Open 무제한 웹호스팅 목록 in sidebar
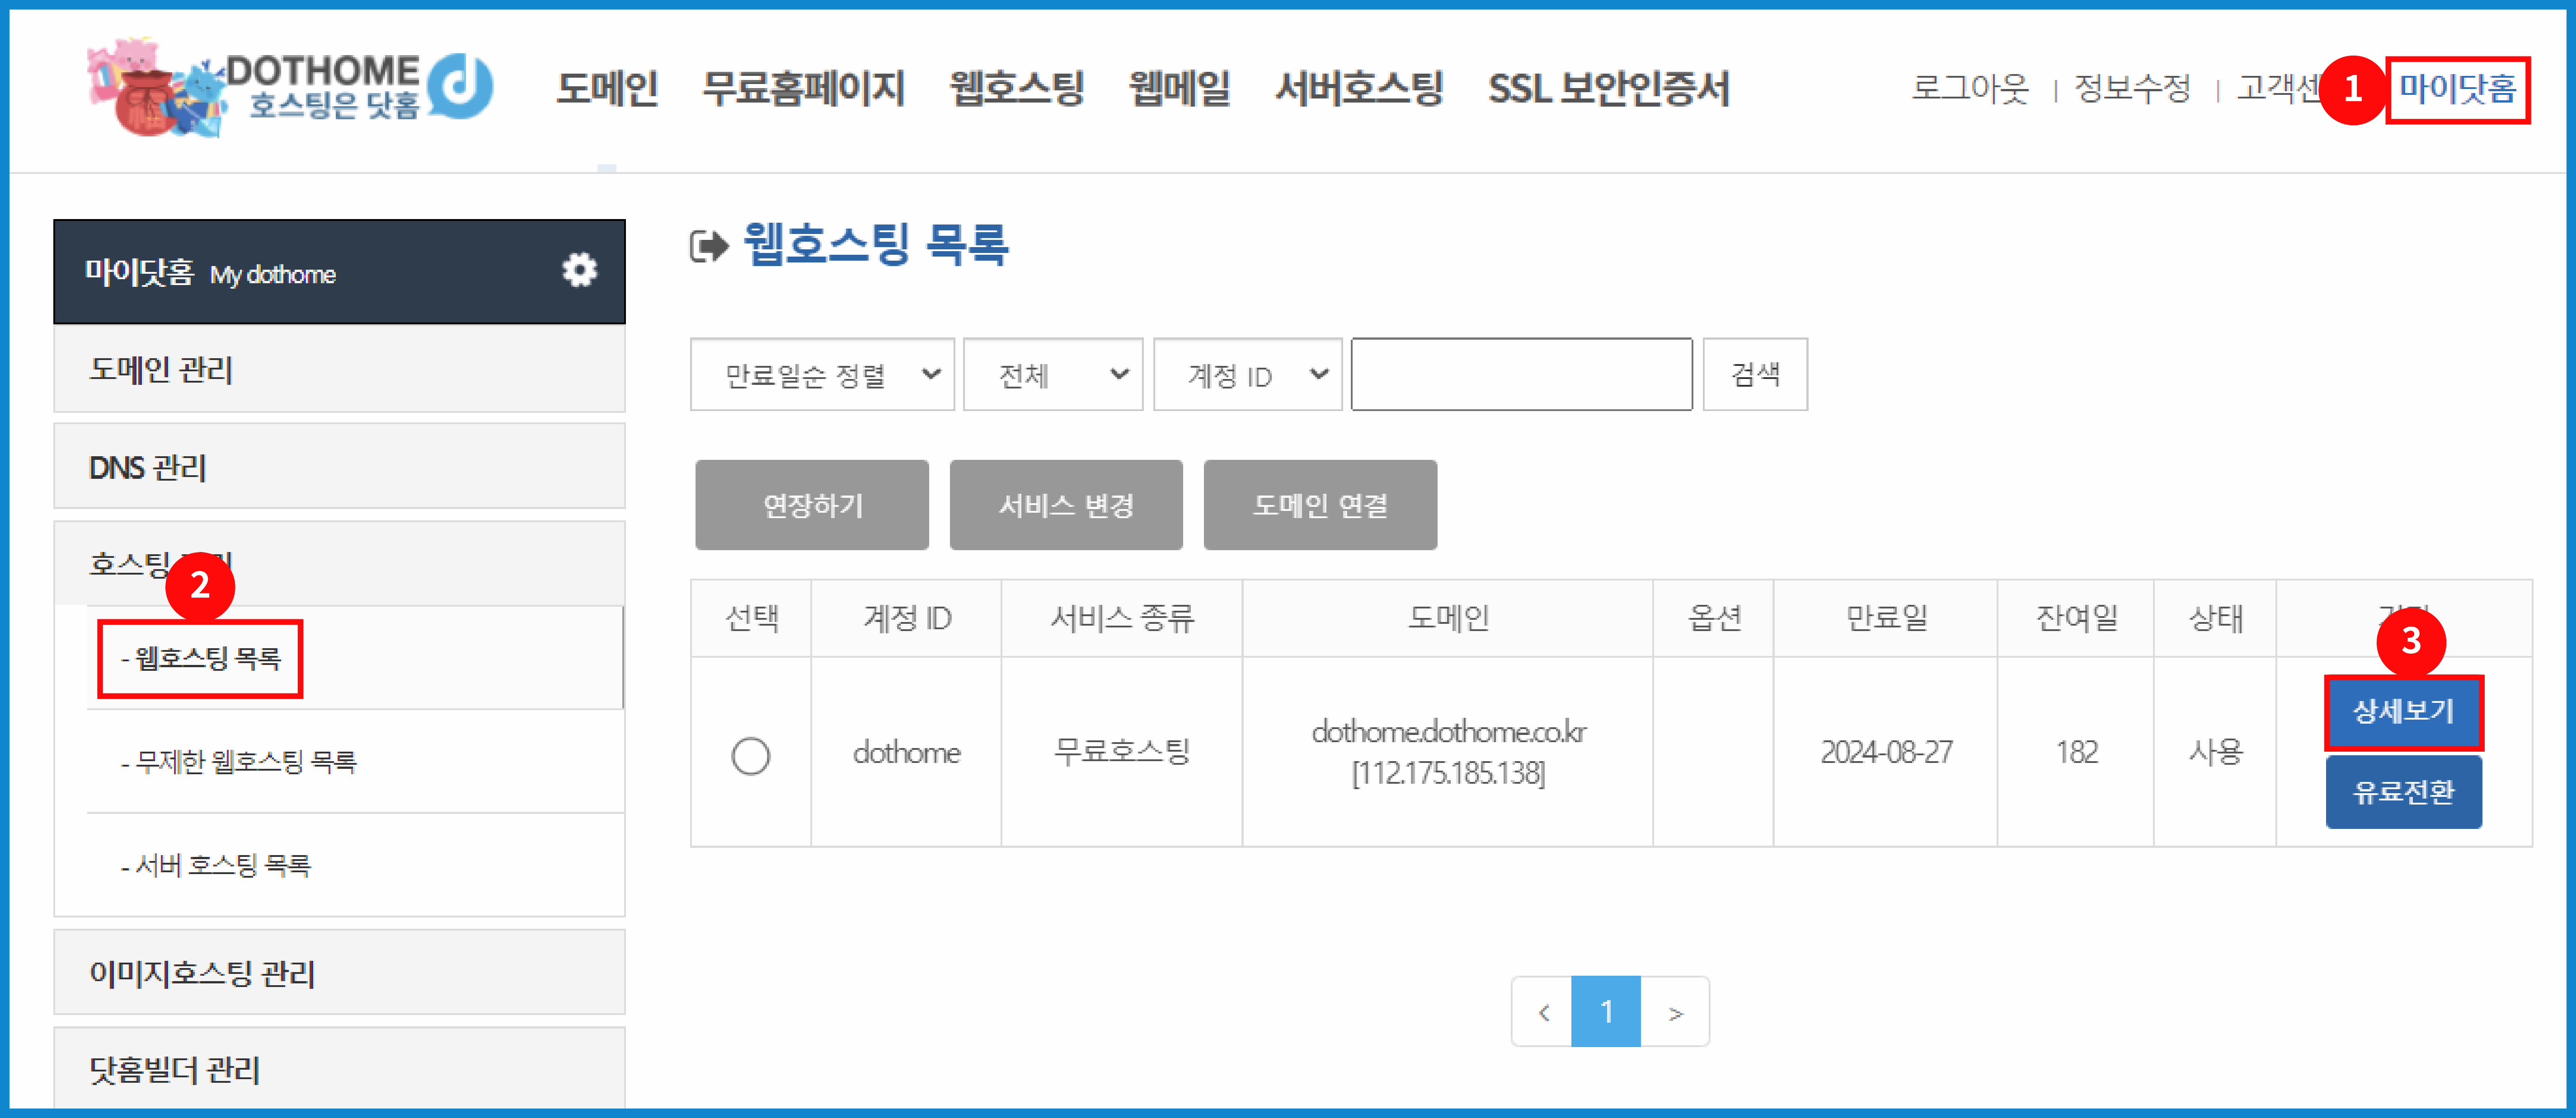The image size is (2576, 1118). [239, 761]
